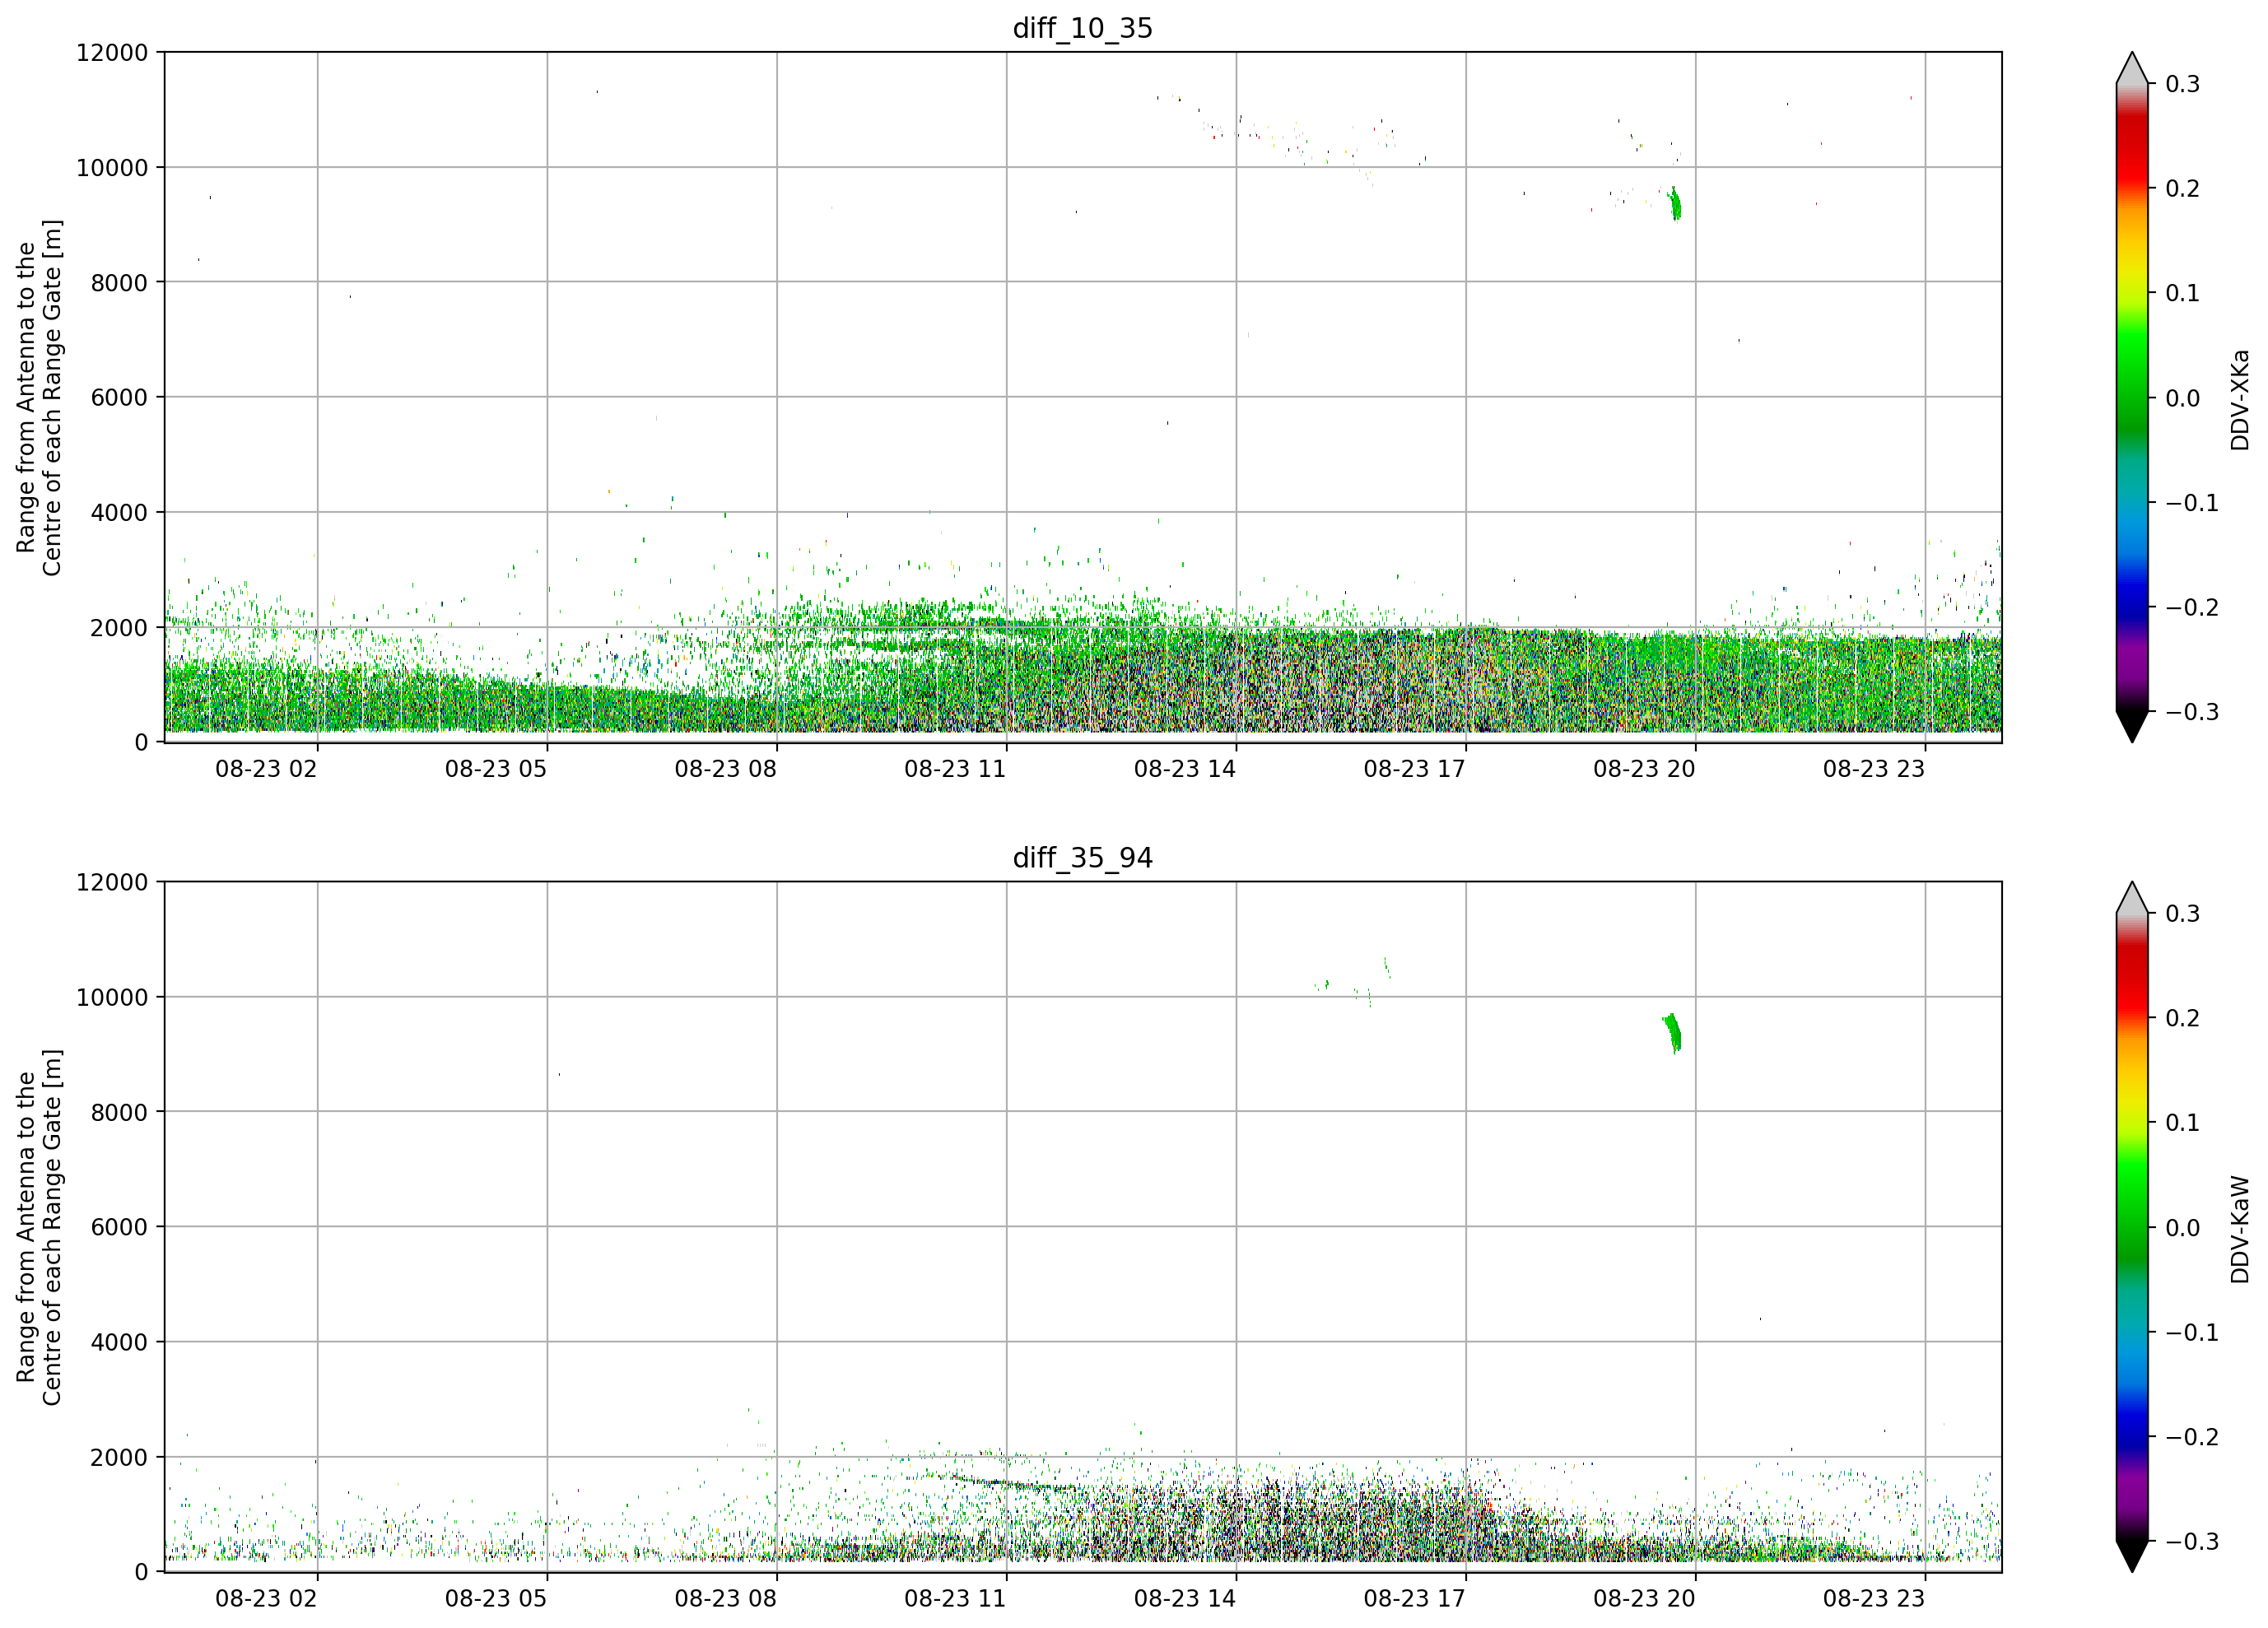
Task: Click the 08-23 02 x-label on top plot
Action: coord(266,769)
